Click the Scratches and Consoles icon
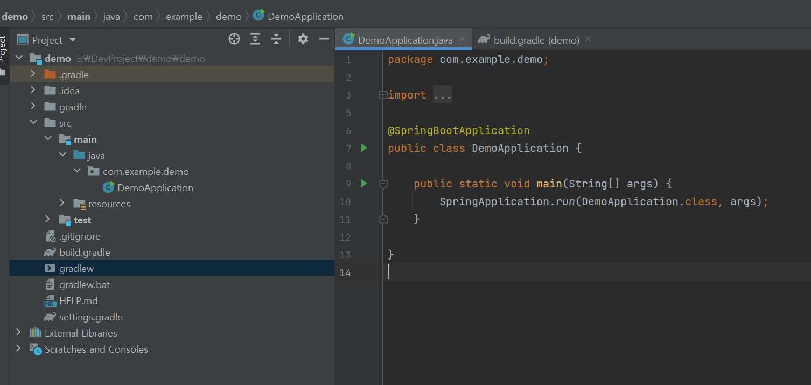The image size is (811, 385). (x=36, y=349)
